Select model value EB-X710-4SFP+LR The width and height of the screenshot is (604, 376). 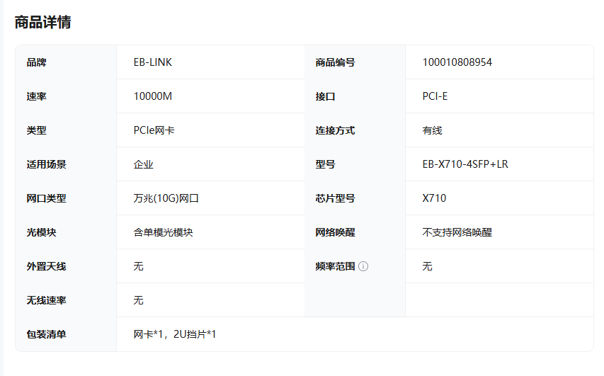coord(465,164)
